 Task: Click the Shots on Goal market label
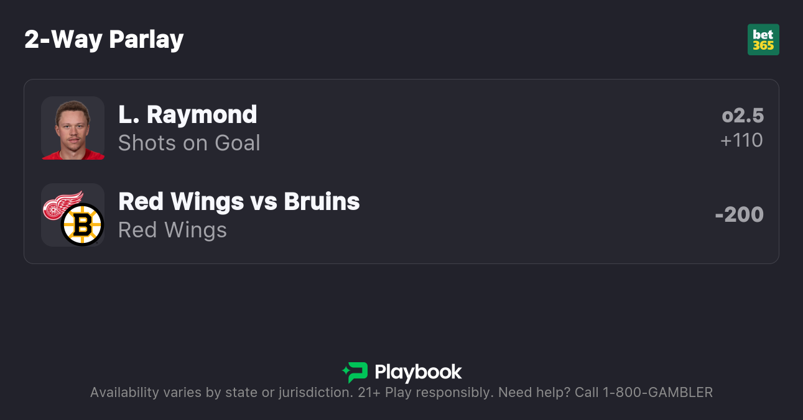[x=189, y=144]
